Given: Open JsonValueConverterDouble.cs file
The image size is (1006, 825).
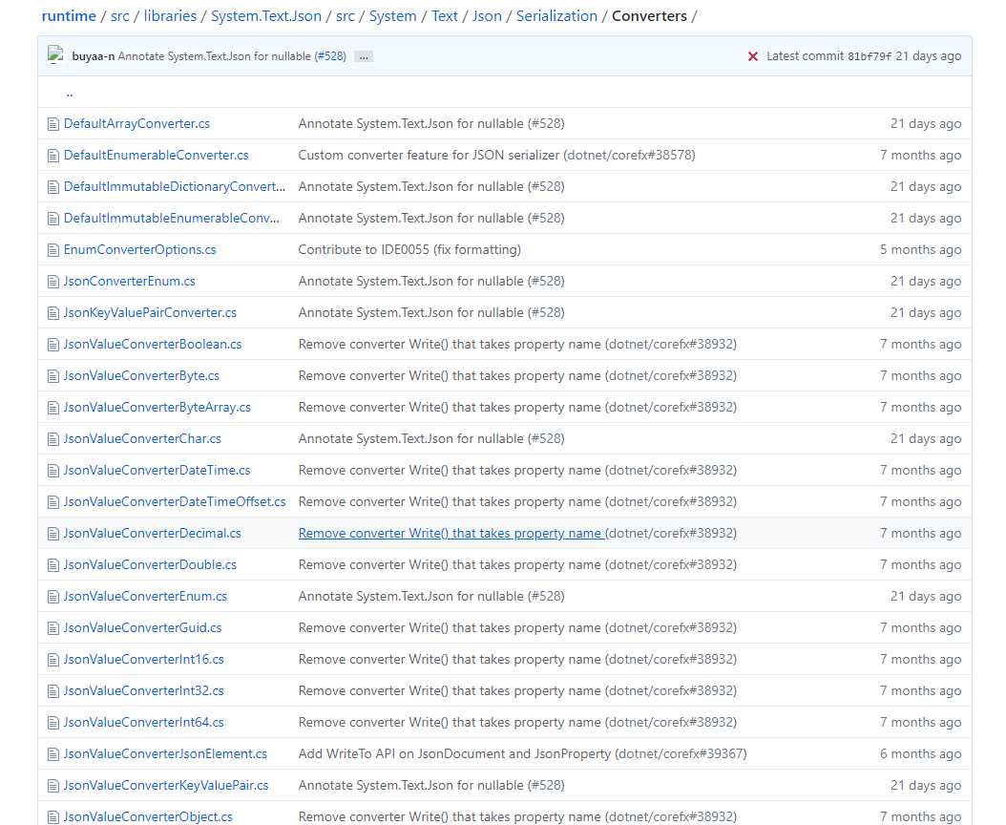Looking at the screenshot, I should point(150,564).
